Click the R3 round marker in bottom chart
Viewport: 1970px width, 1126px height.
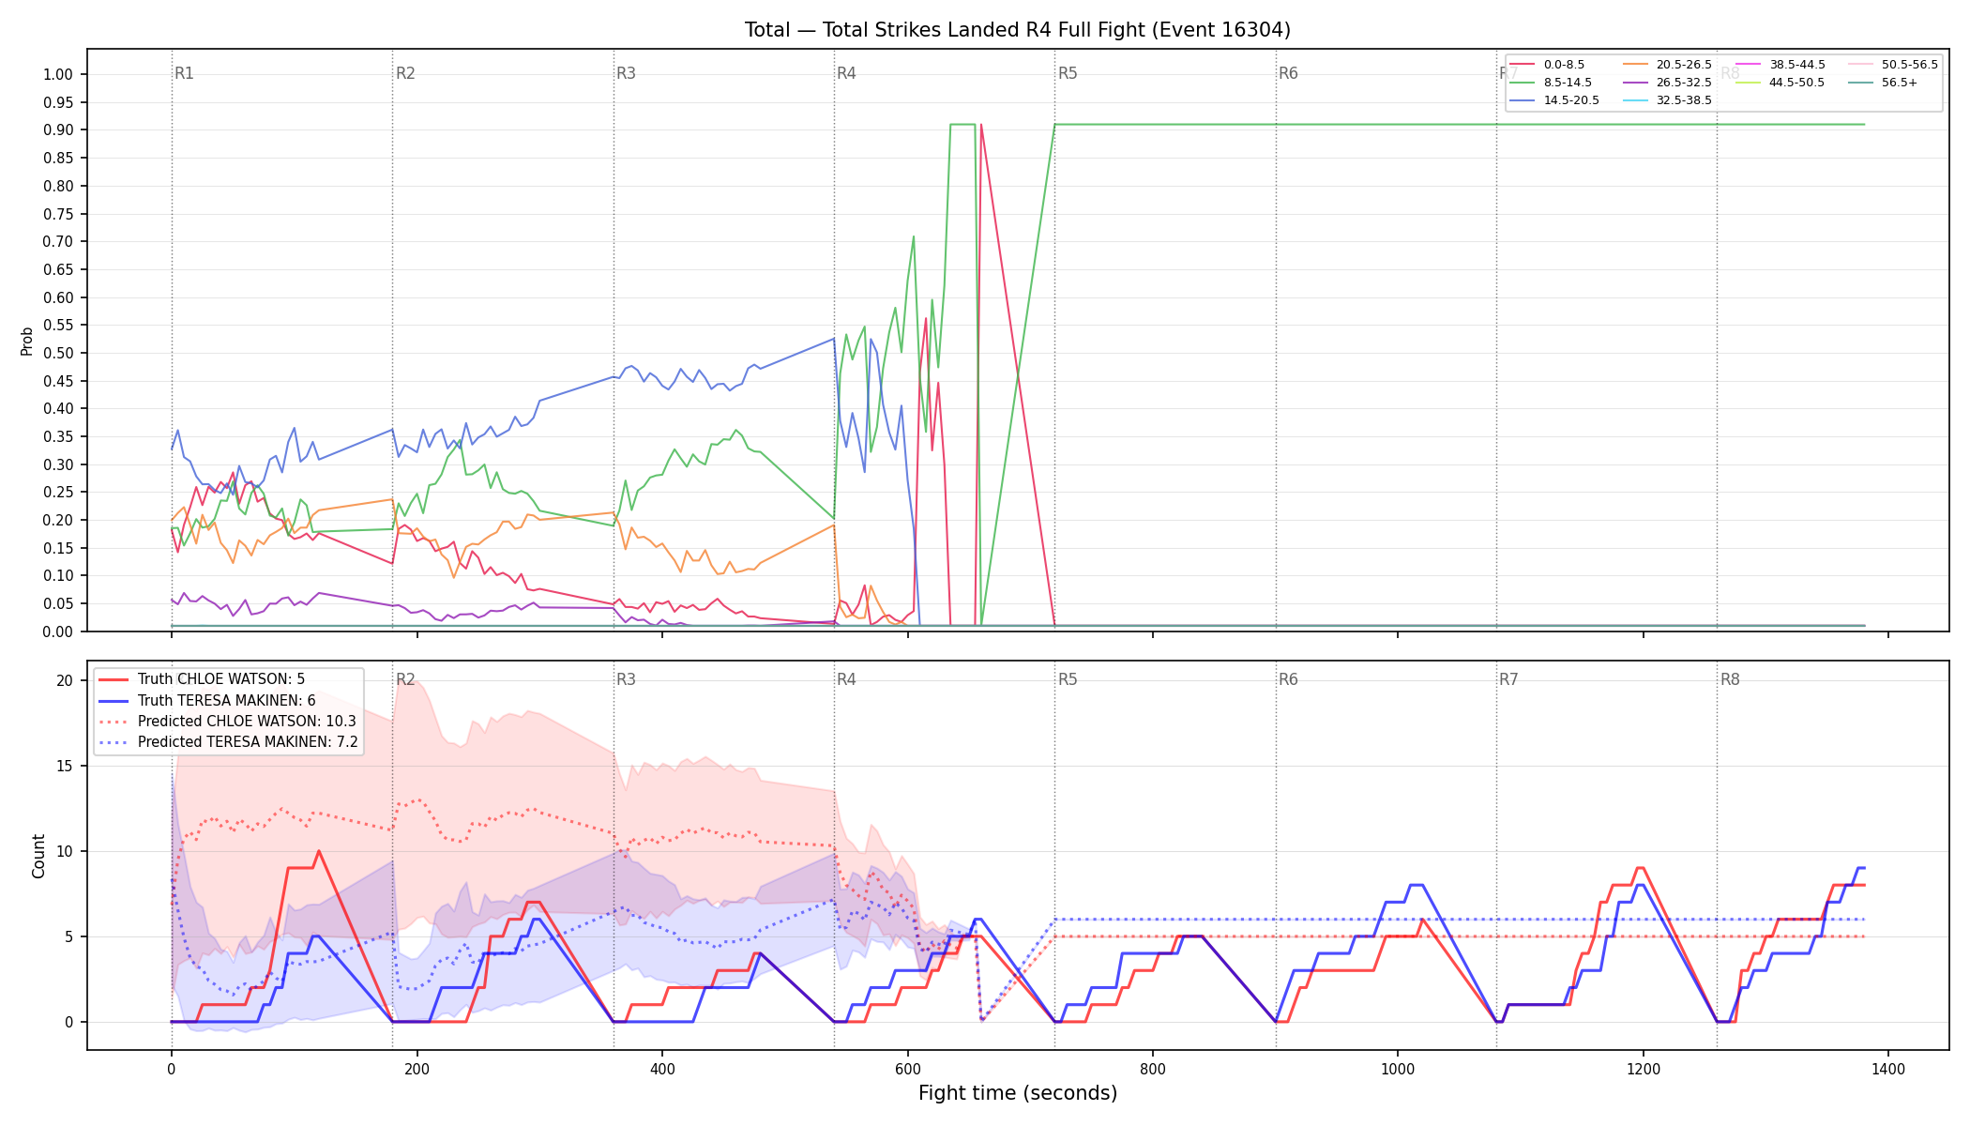click(626, 679)
